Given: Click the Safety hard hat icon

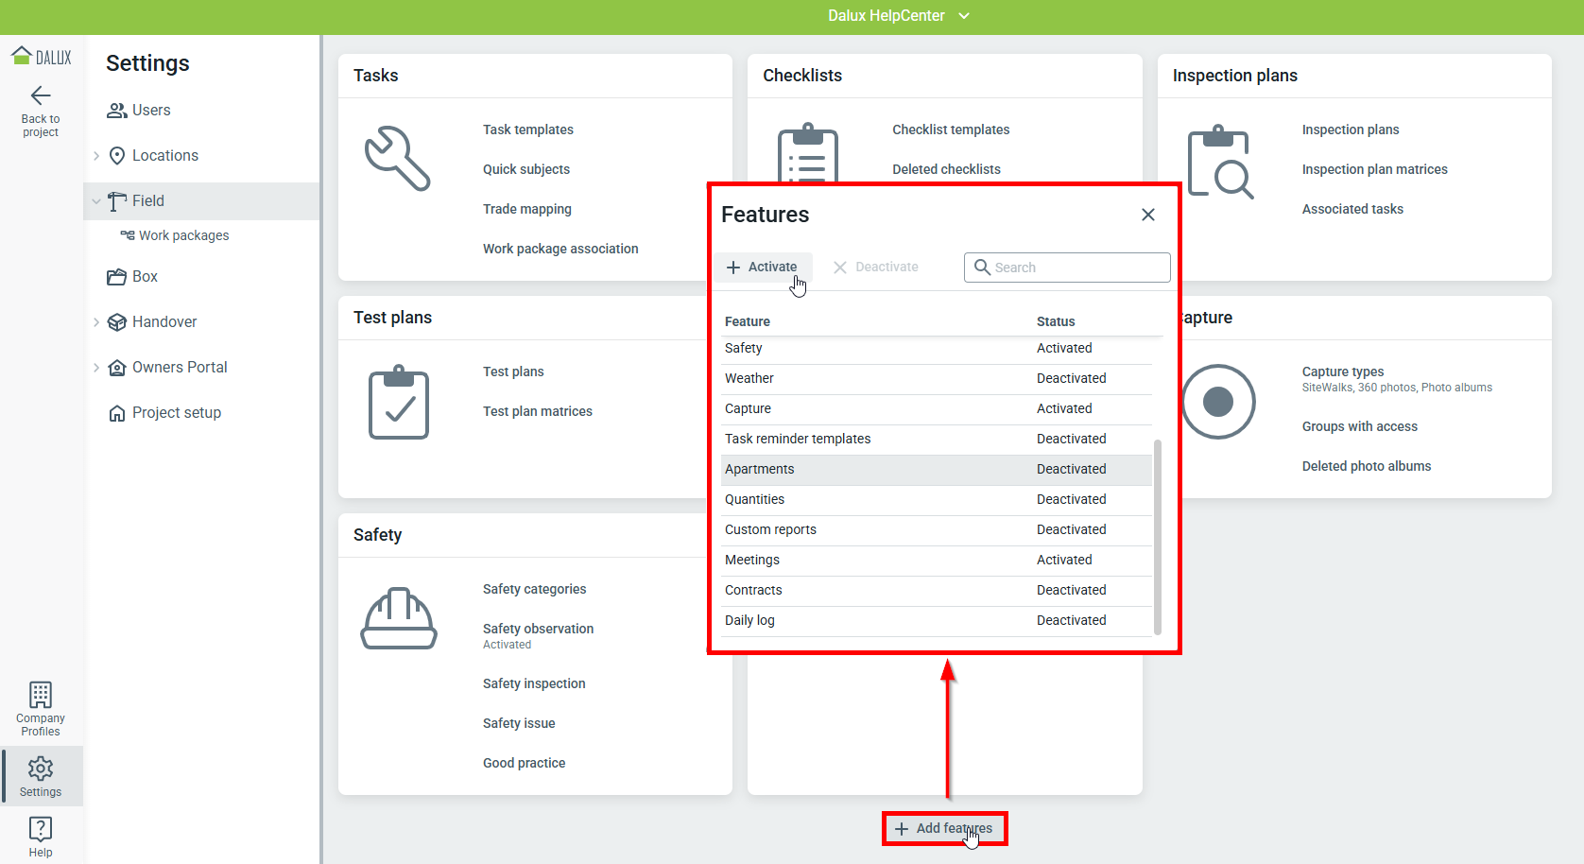Looking at the screenshot, I should click(x=398, y=618).
